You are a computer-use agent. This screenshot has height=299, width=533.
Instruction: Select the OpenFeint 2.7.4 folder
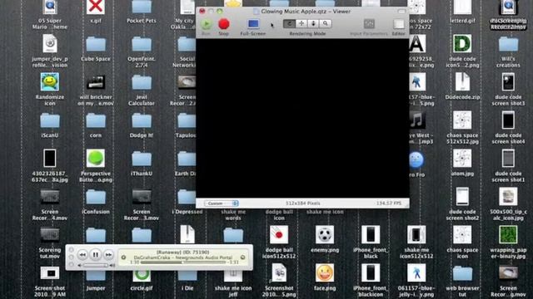tap(142, 44)
